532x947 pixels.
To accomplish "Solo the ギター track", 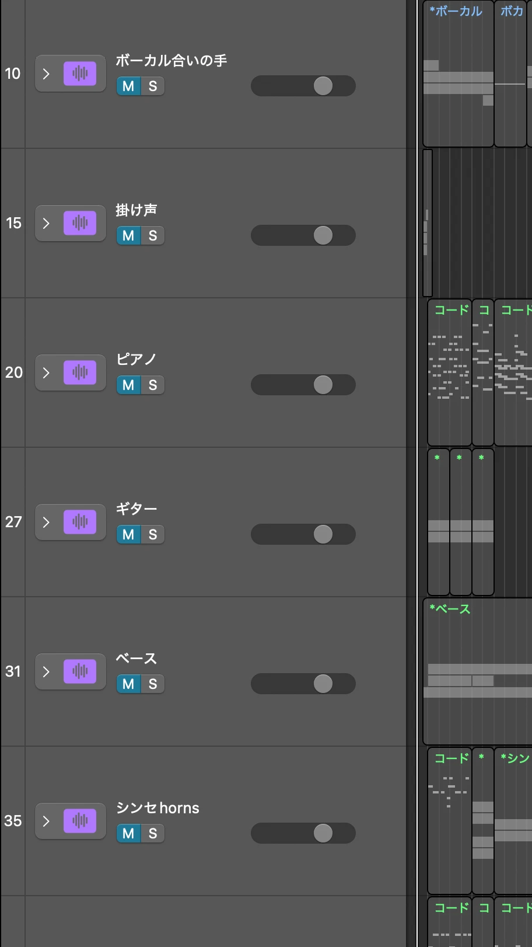I will click(x=153, y=534).
